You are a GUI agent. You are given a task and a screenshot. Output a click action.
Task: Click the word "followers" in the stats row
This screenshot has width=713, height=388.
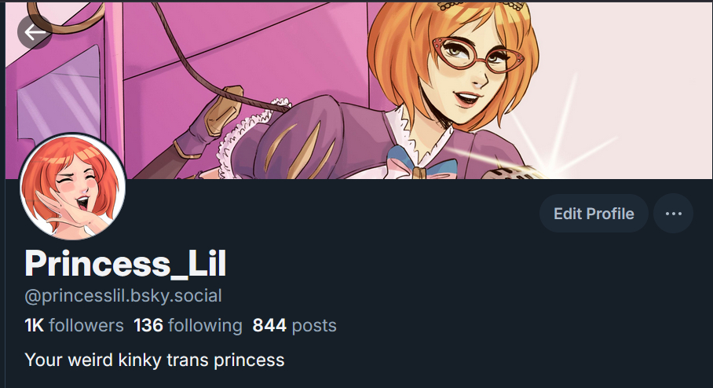pos(86,325)
